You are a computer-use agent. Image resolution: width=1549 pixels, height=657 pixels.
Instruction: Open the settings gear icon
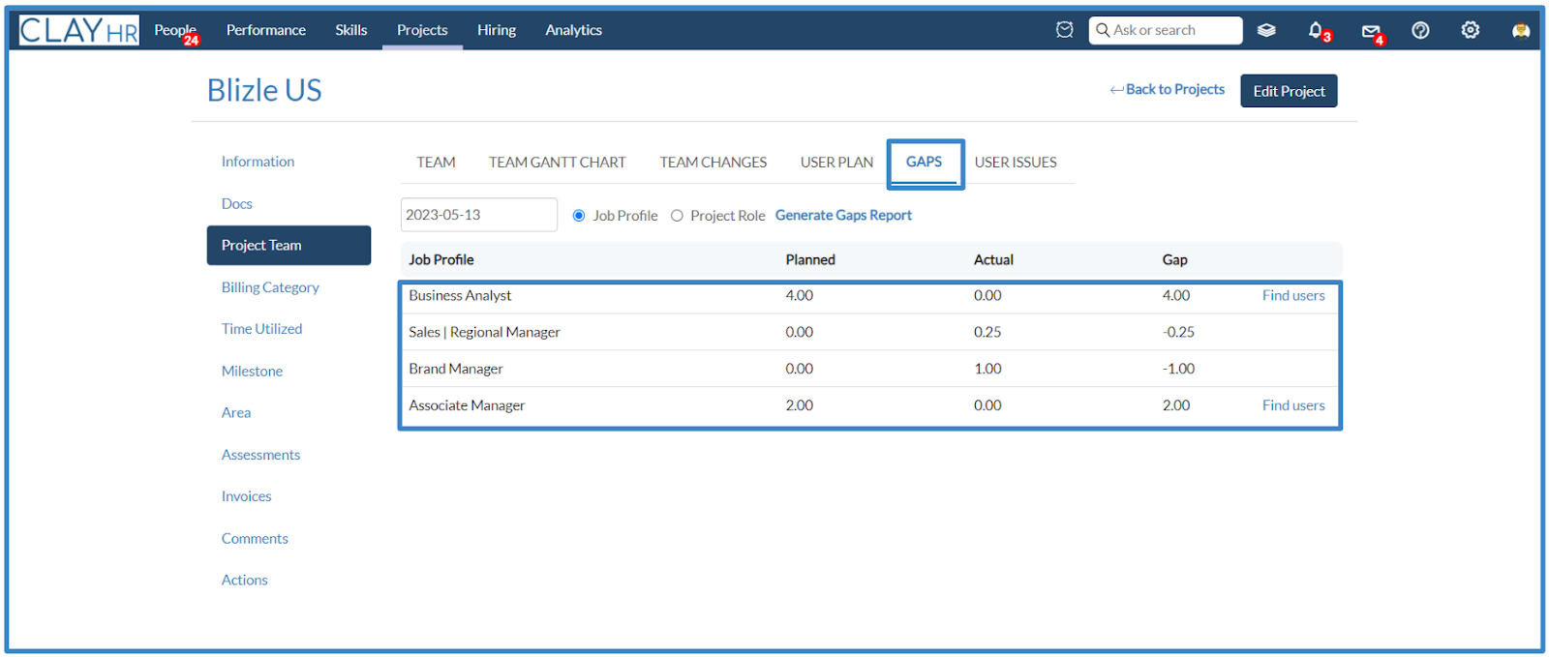1471,30
